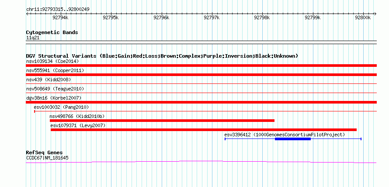Screen dimensions: 389x187
Task: Open esv1003032 (Pang2010) variant label
Action: (x=61, y=107)
